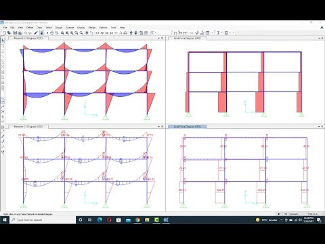Click Show Deformed Shape icon
The height and width of the screenshot is (244, 325).
tap(180, 33)
